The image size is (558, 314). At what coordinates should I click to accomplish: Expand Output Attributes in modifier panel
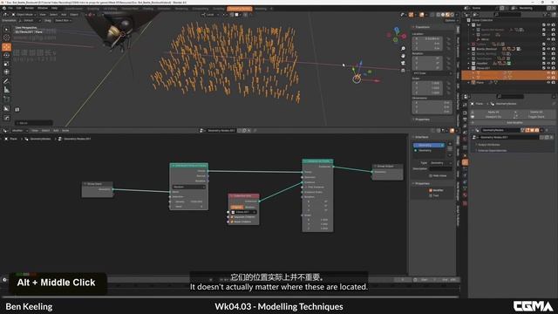click(488, 145)
